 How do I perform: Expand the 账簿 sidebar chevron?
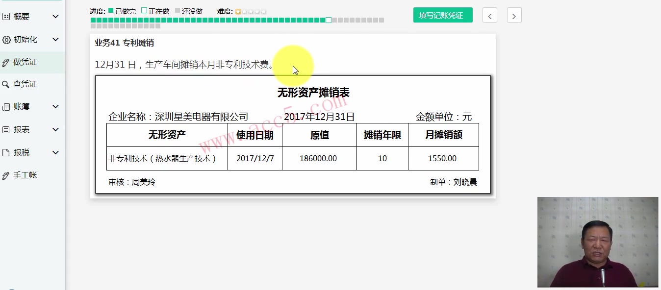tap(55, 106)
